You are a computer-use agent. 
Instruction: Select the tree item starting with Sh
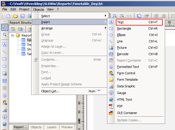point(29,49)
